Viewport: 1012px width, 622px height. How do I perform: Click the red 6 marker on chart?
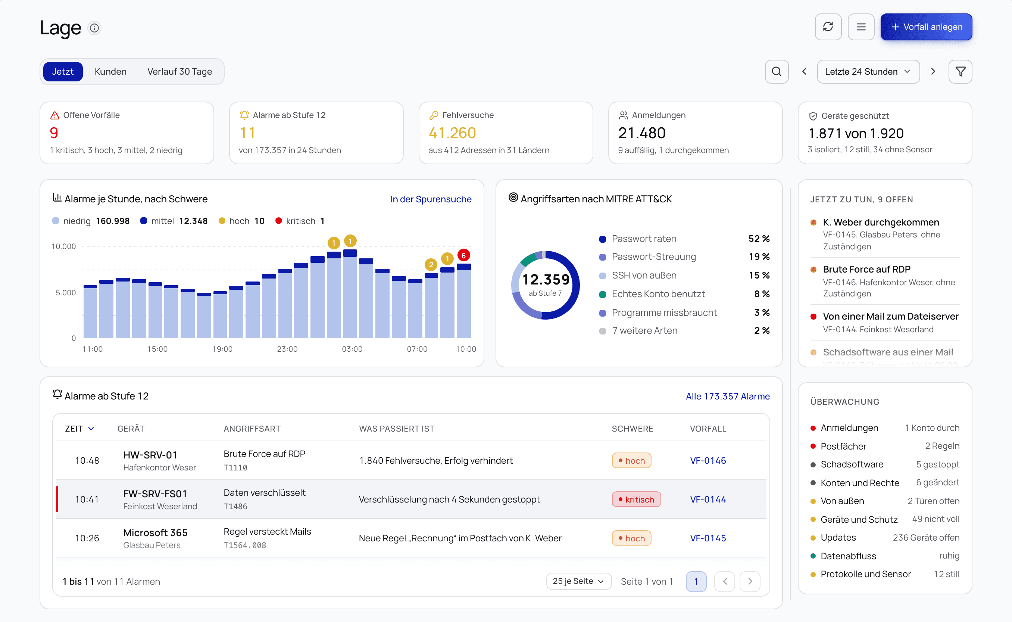click(x=463, y=255)
